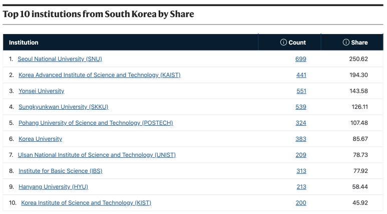The height and width of the screenshot is (214, 387).
Task: Click the info icon beside Count
Action: (283, 43)
